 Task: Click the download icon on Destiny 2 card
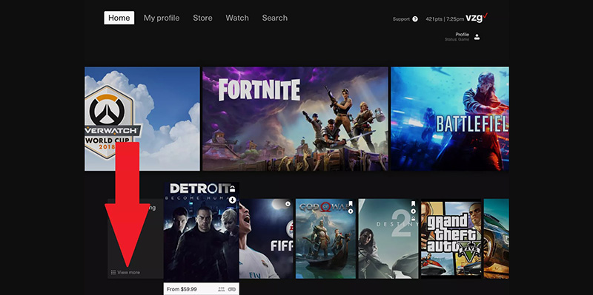click(413, 211)
